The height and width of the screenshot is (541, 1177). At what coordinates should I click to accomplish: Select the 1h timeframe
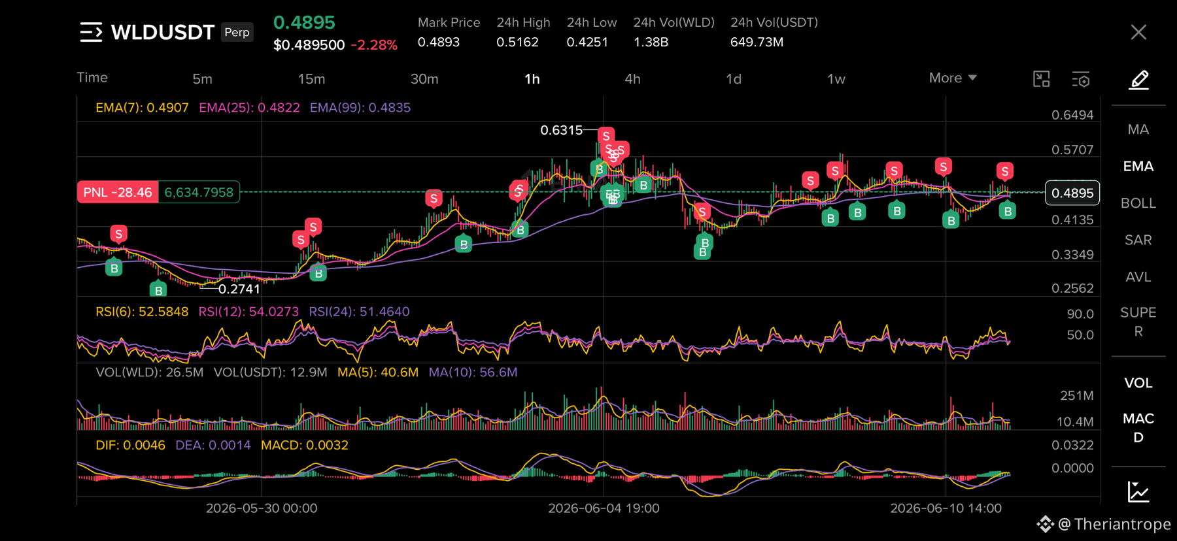tap(532, 79)
